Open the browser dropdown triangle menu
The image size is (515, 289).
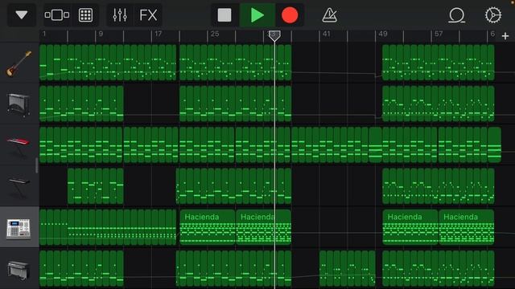click(22, 15)
